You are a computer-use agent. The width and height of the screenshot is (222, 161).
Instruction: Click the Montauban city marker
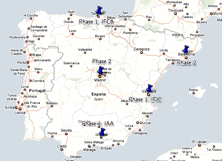tap(174, 5)
